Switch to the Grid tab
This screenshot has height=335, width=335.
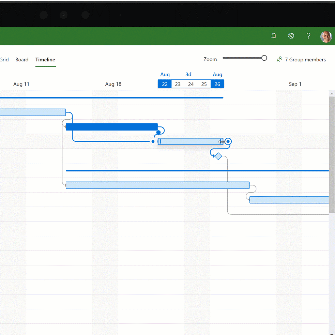[x=4, y=60]
